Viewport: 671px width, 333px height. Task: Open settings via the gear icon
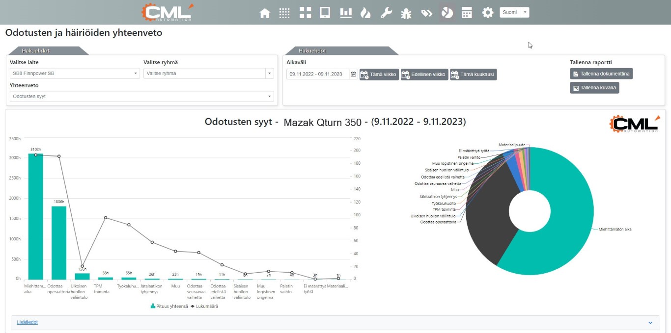487,13
